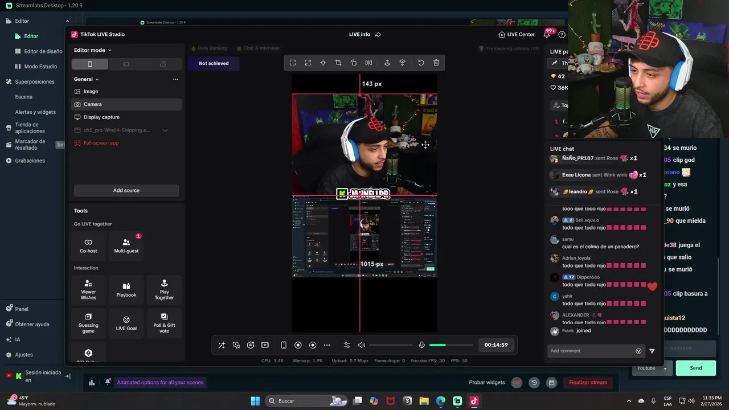The image size is (729, 410).
Task: Open the notifications bell with 99+ badge
Action: point(547,34)
